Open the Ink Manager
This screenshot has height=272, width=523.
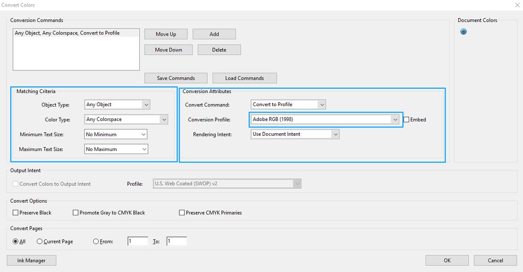point(31,260)
